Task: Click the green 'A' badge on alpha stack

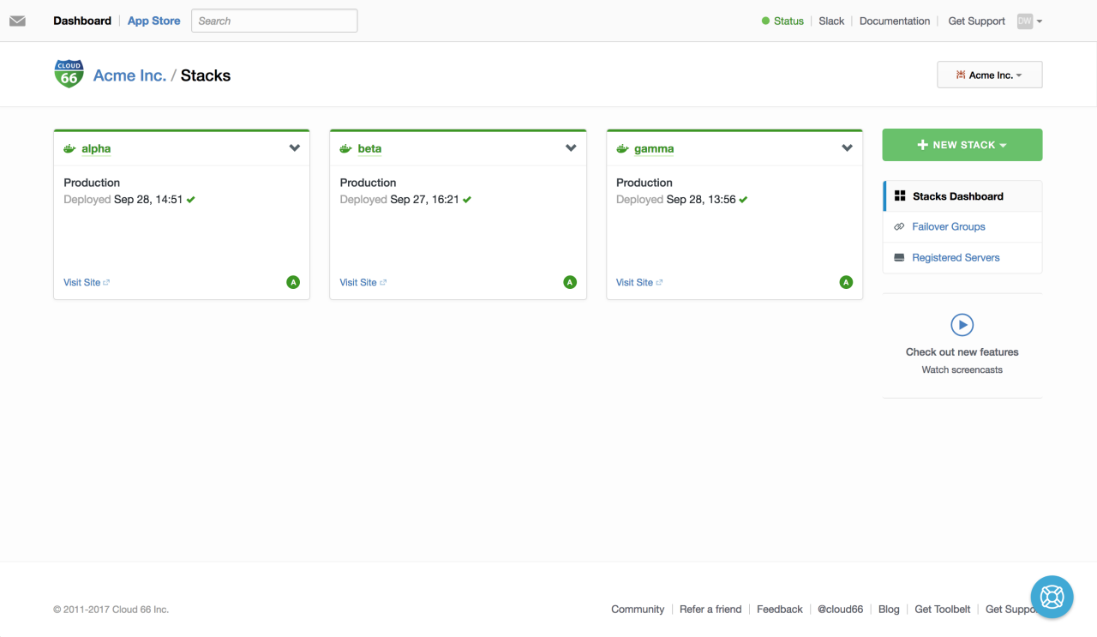Action: coord(293,282)
